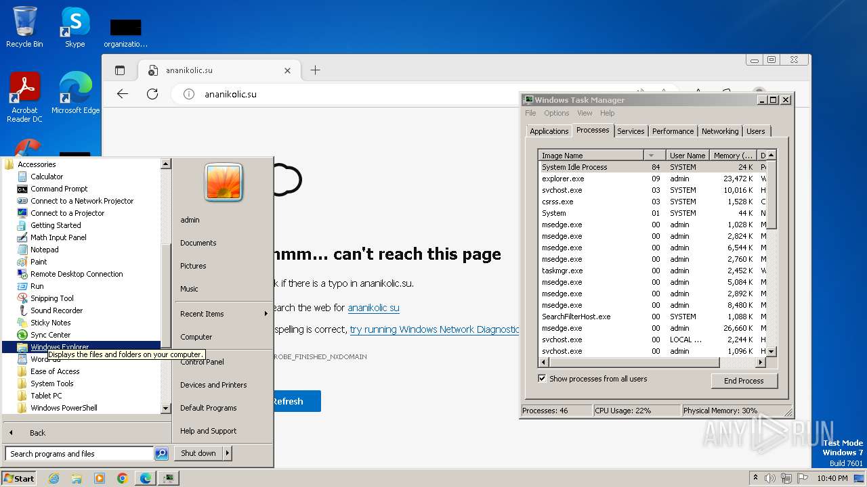This screenshot has width=867, height=487.
Task: Open Paint from Accessories list
Action: 39,262
